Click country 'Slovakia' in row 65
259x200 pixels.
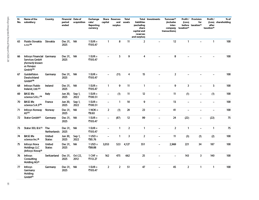[x=50, y=42]
